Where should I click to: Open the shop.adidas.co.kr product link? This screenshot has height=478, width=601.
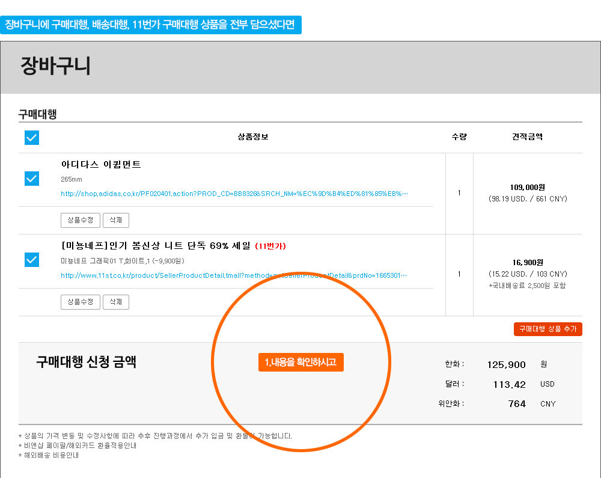[x=234, y=194]
